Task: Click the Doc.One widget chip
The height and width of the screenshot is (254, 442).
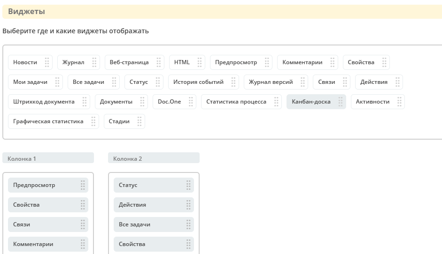Action: pos(174,102)
